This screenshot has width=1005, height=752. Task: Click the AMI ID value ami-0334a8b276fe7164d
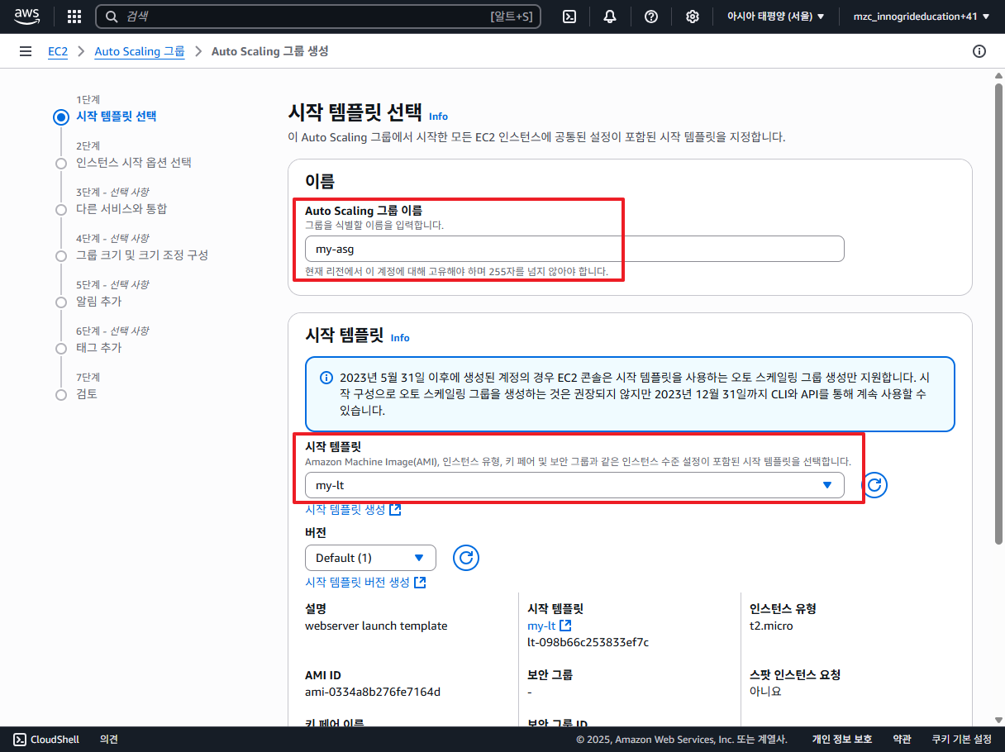[x=373, y=692]
